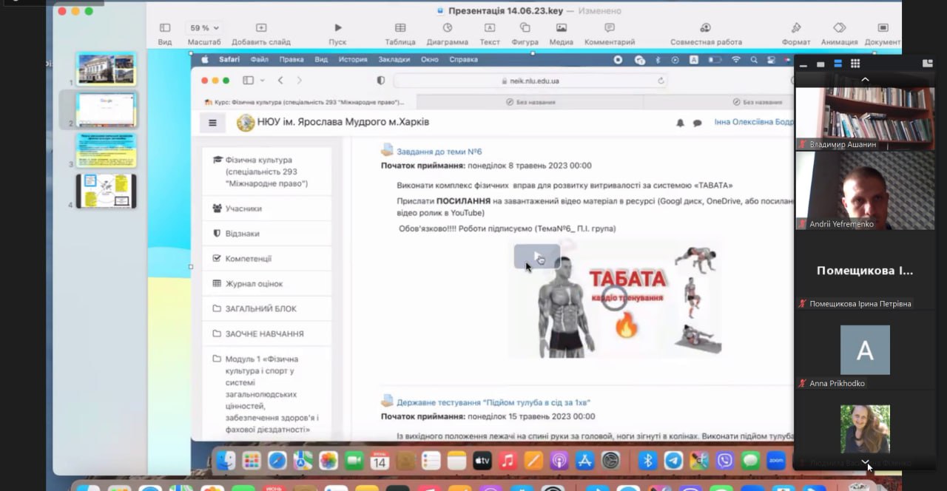Open the Совместная работа collaboration icon
947x491 pixels.
pyautogui.click(x=705, y=28)
